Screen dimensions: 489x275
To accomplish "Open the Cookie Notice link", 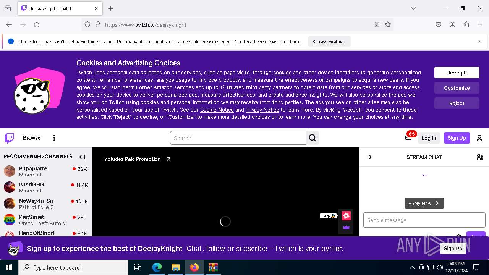I will (217, 110).
